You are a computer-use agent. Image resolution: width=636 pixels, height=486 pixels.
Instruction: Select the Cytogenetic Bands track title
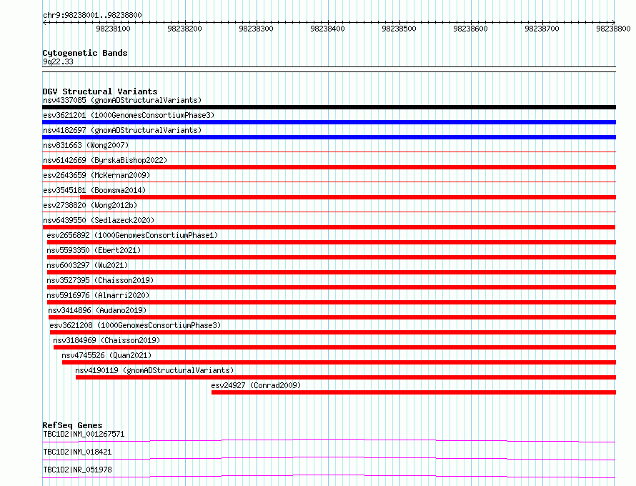(85, 53)
